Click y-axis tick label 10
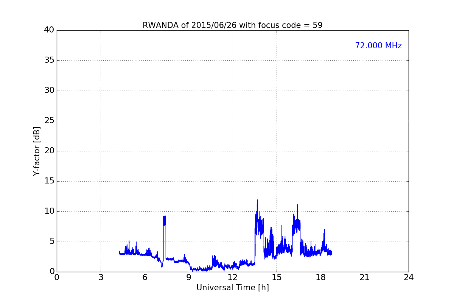454x302 pixels. (x=49, y=211)
